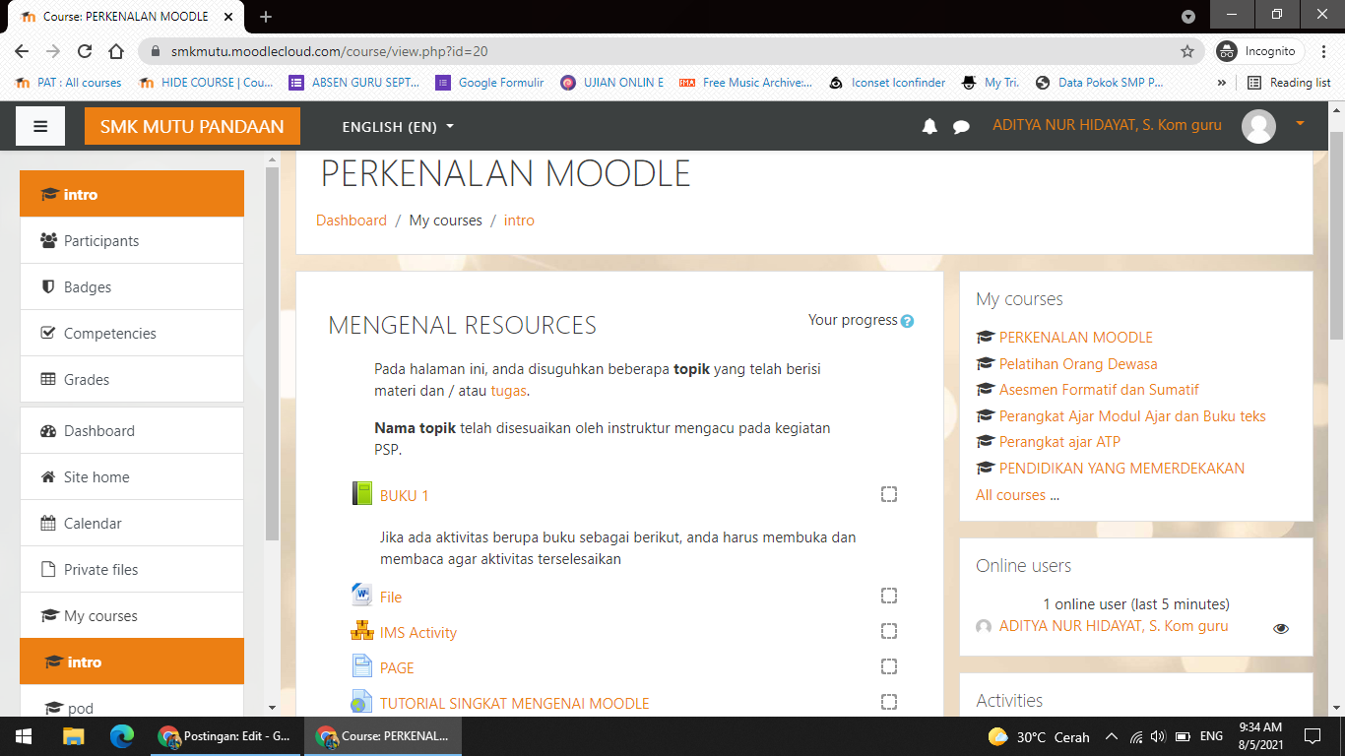Screen dimensions: 1345x756
Task: Open the ENGLISH (EN) language dropdown
Action: (398, 126)
